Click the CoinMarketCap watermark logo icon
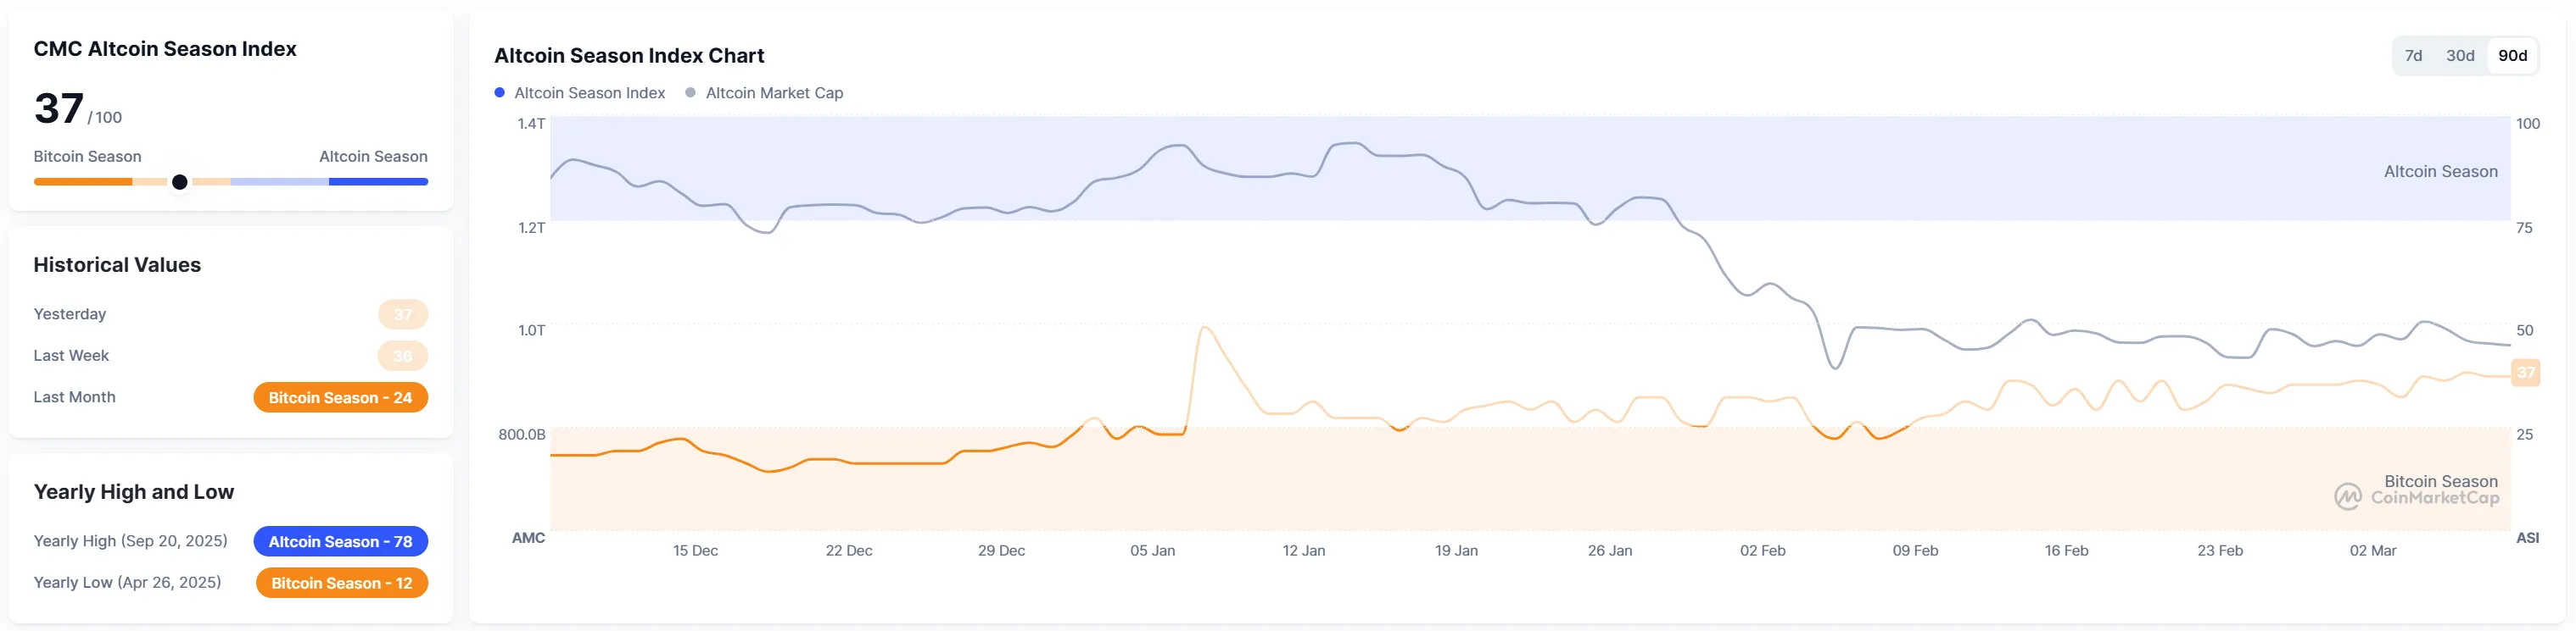This screenshot has width=2576, height=631. click(2347, 496)
